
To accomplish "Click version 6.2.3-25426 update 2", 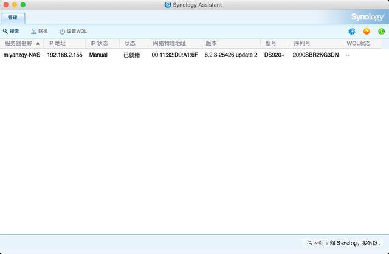I will 231,55.
